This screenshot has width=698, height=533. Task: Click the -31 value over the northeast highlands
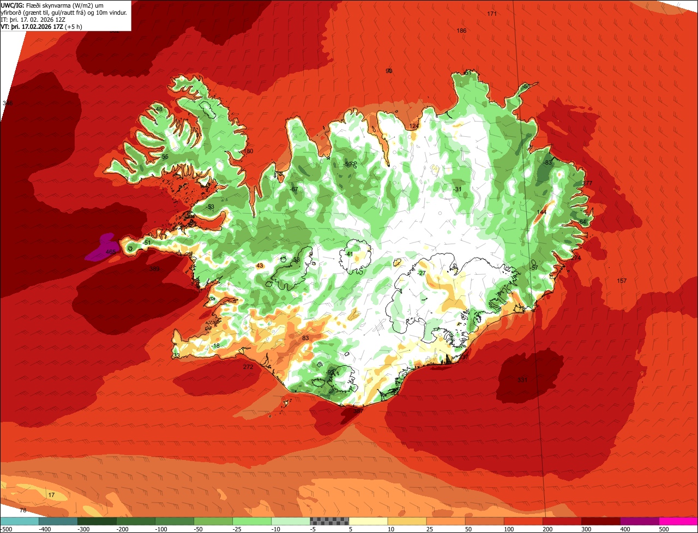458,189
